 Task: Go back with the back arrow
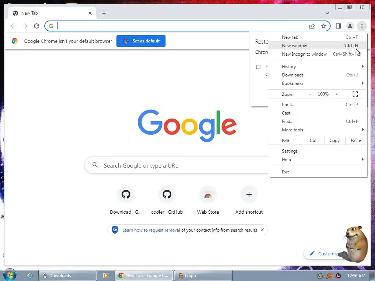pyautogui.click(x=13, y=26)
